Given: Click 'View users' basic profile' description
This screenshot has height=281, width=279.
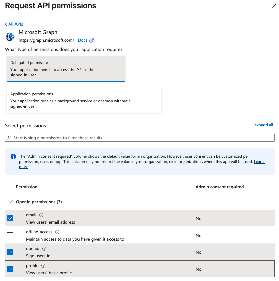Looking at the screenshot, I should click(49, 273).
